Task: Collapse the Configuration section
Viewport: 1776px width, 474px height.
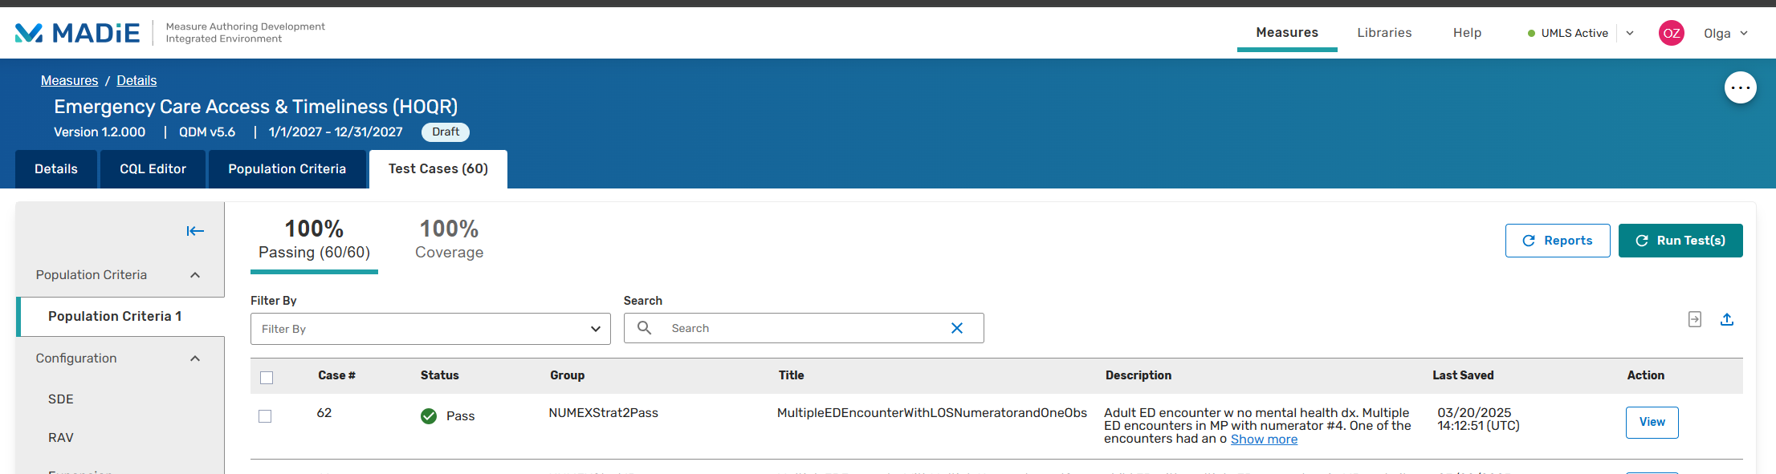Action: (195, 359)
